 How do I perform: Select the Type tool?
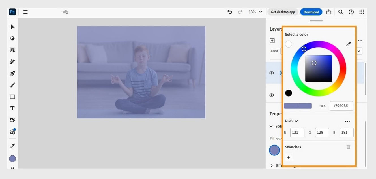tap(12, 108)
